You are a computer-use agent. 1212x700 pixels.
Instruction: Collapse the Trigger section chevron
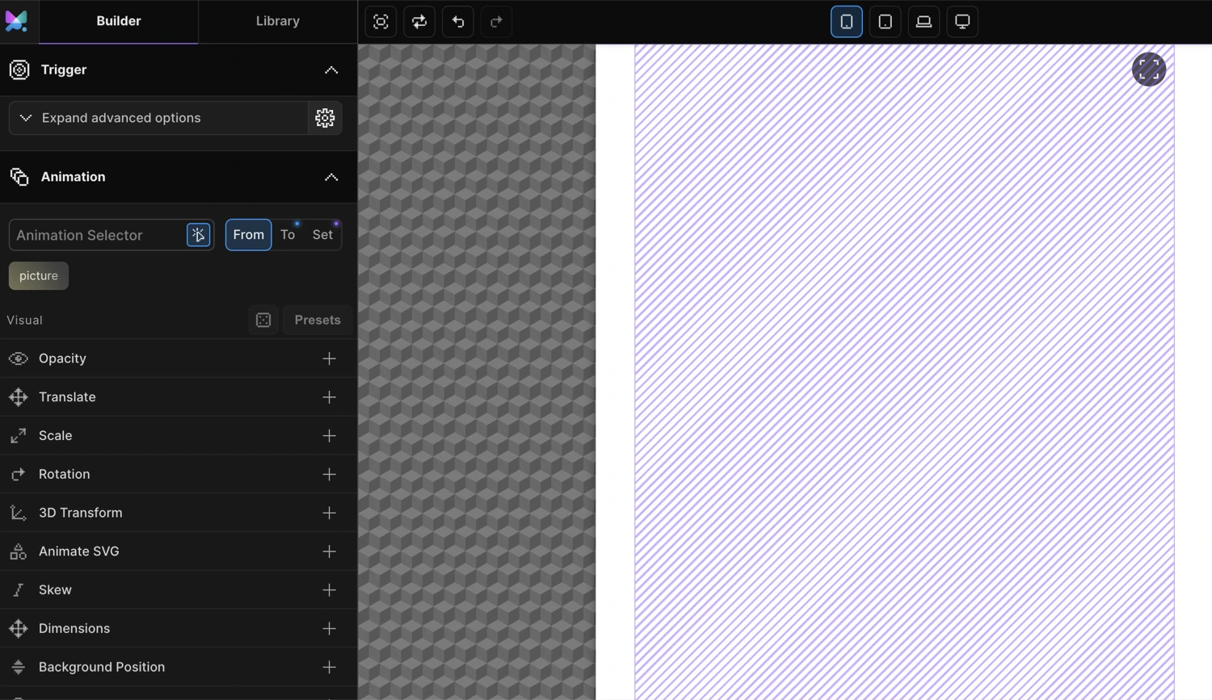331,70
